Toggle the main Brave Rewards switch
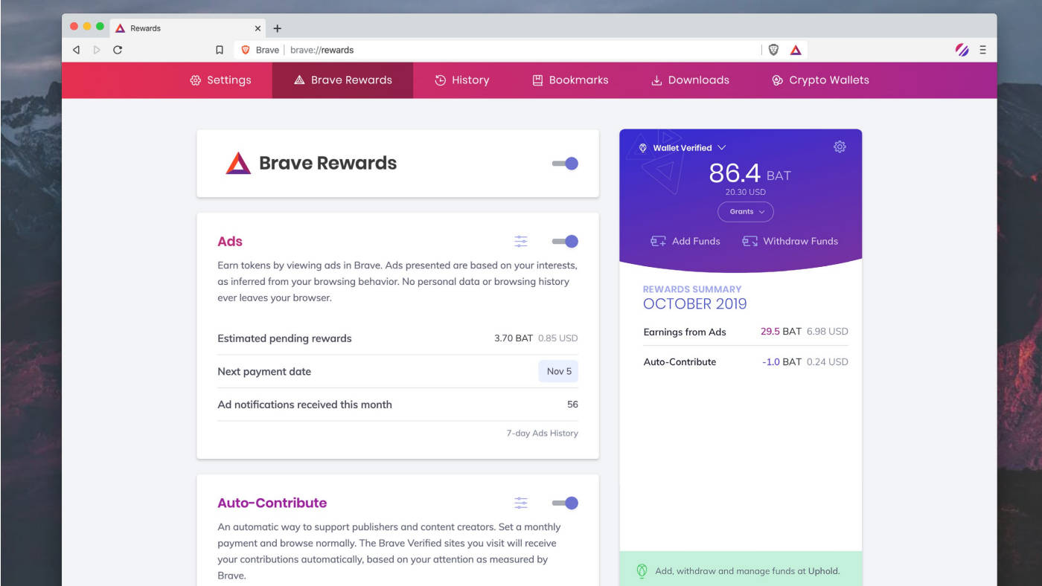The width and height of the screenshot is (1042, 586). pyautogui.click(x=565, y=164)
